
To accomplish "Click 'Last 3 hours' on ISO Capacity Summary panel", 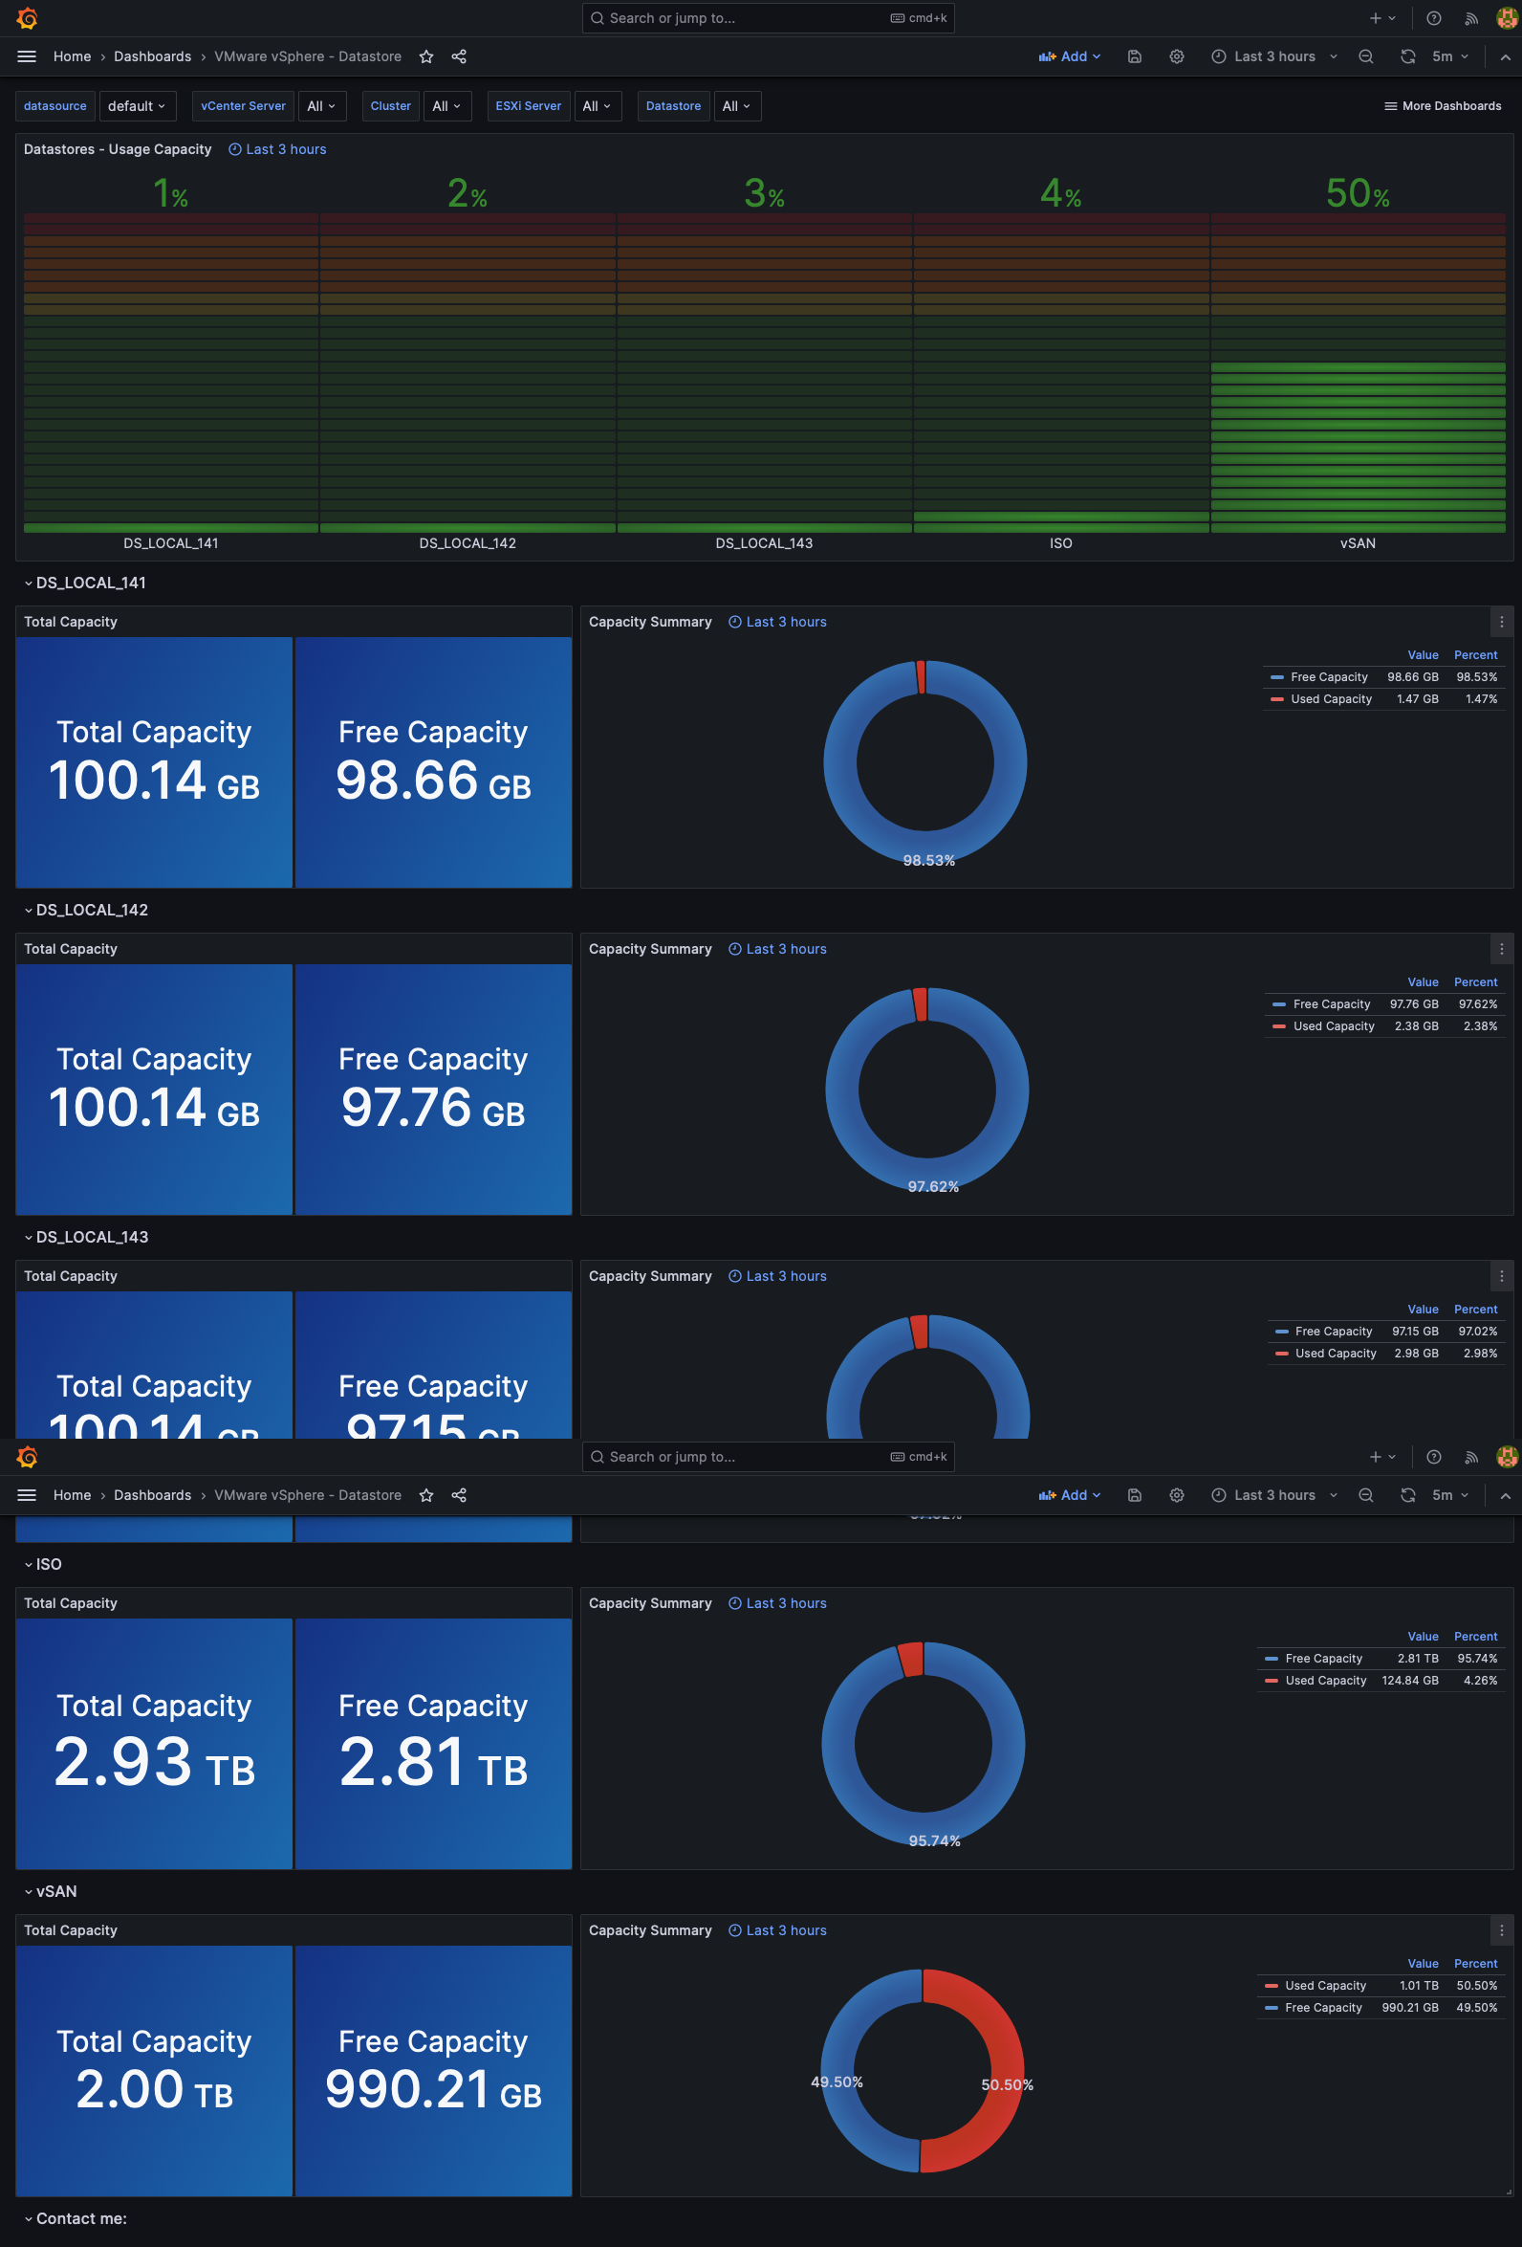I will click(x=778, y=1603).
